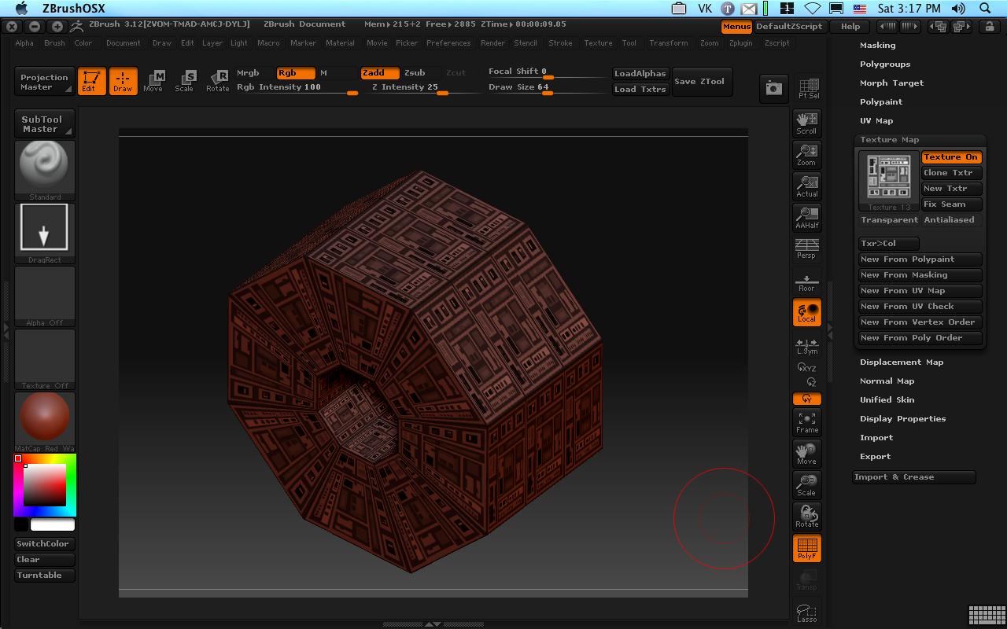
Task: Expand the Polygroups section
Action: tap(885, 64)
